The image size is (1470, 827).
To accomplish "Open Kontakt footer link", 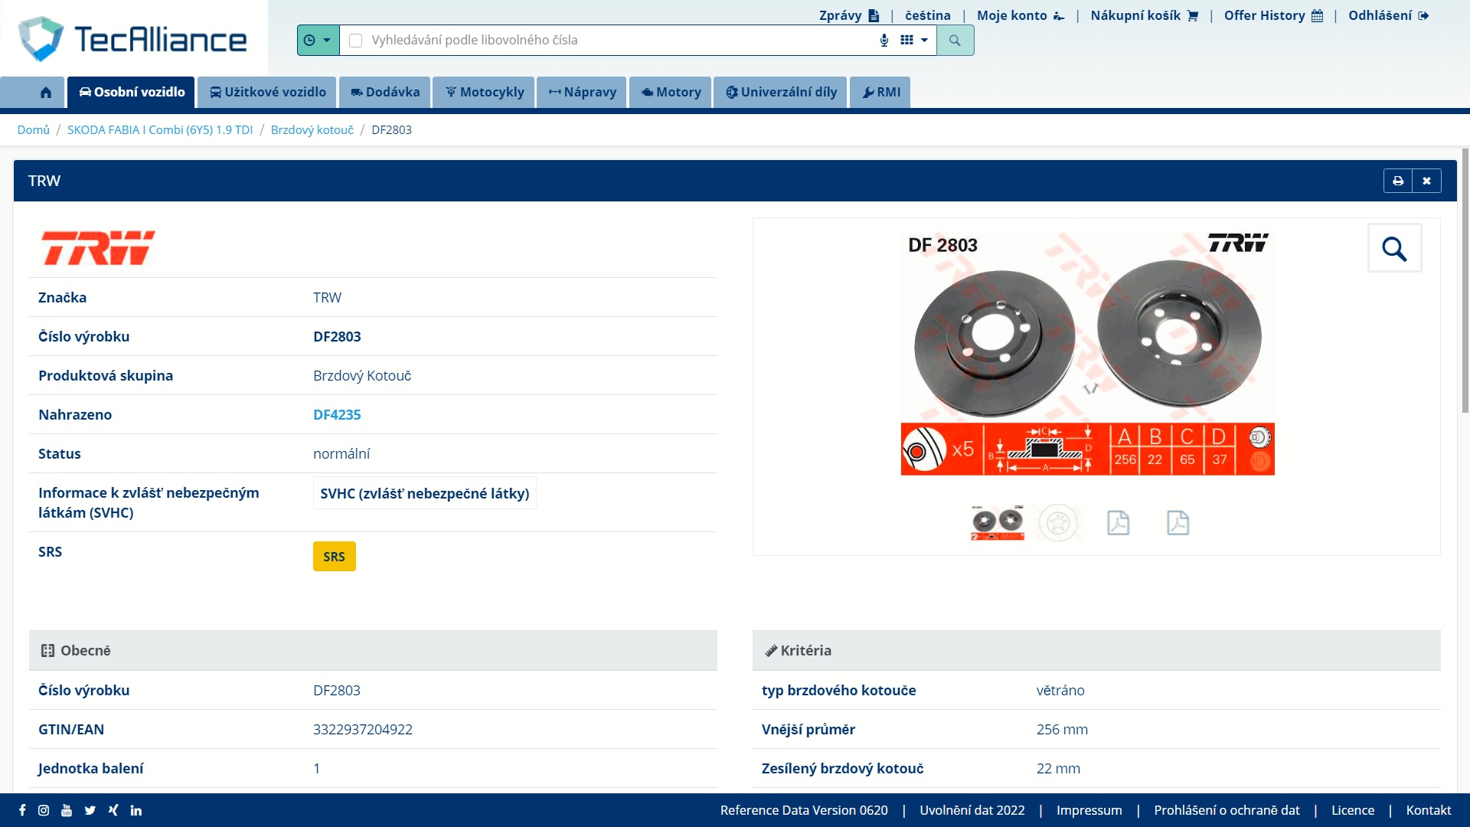I will click(x=1428, y=810).
